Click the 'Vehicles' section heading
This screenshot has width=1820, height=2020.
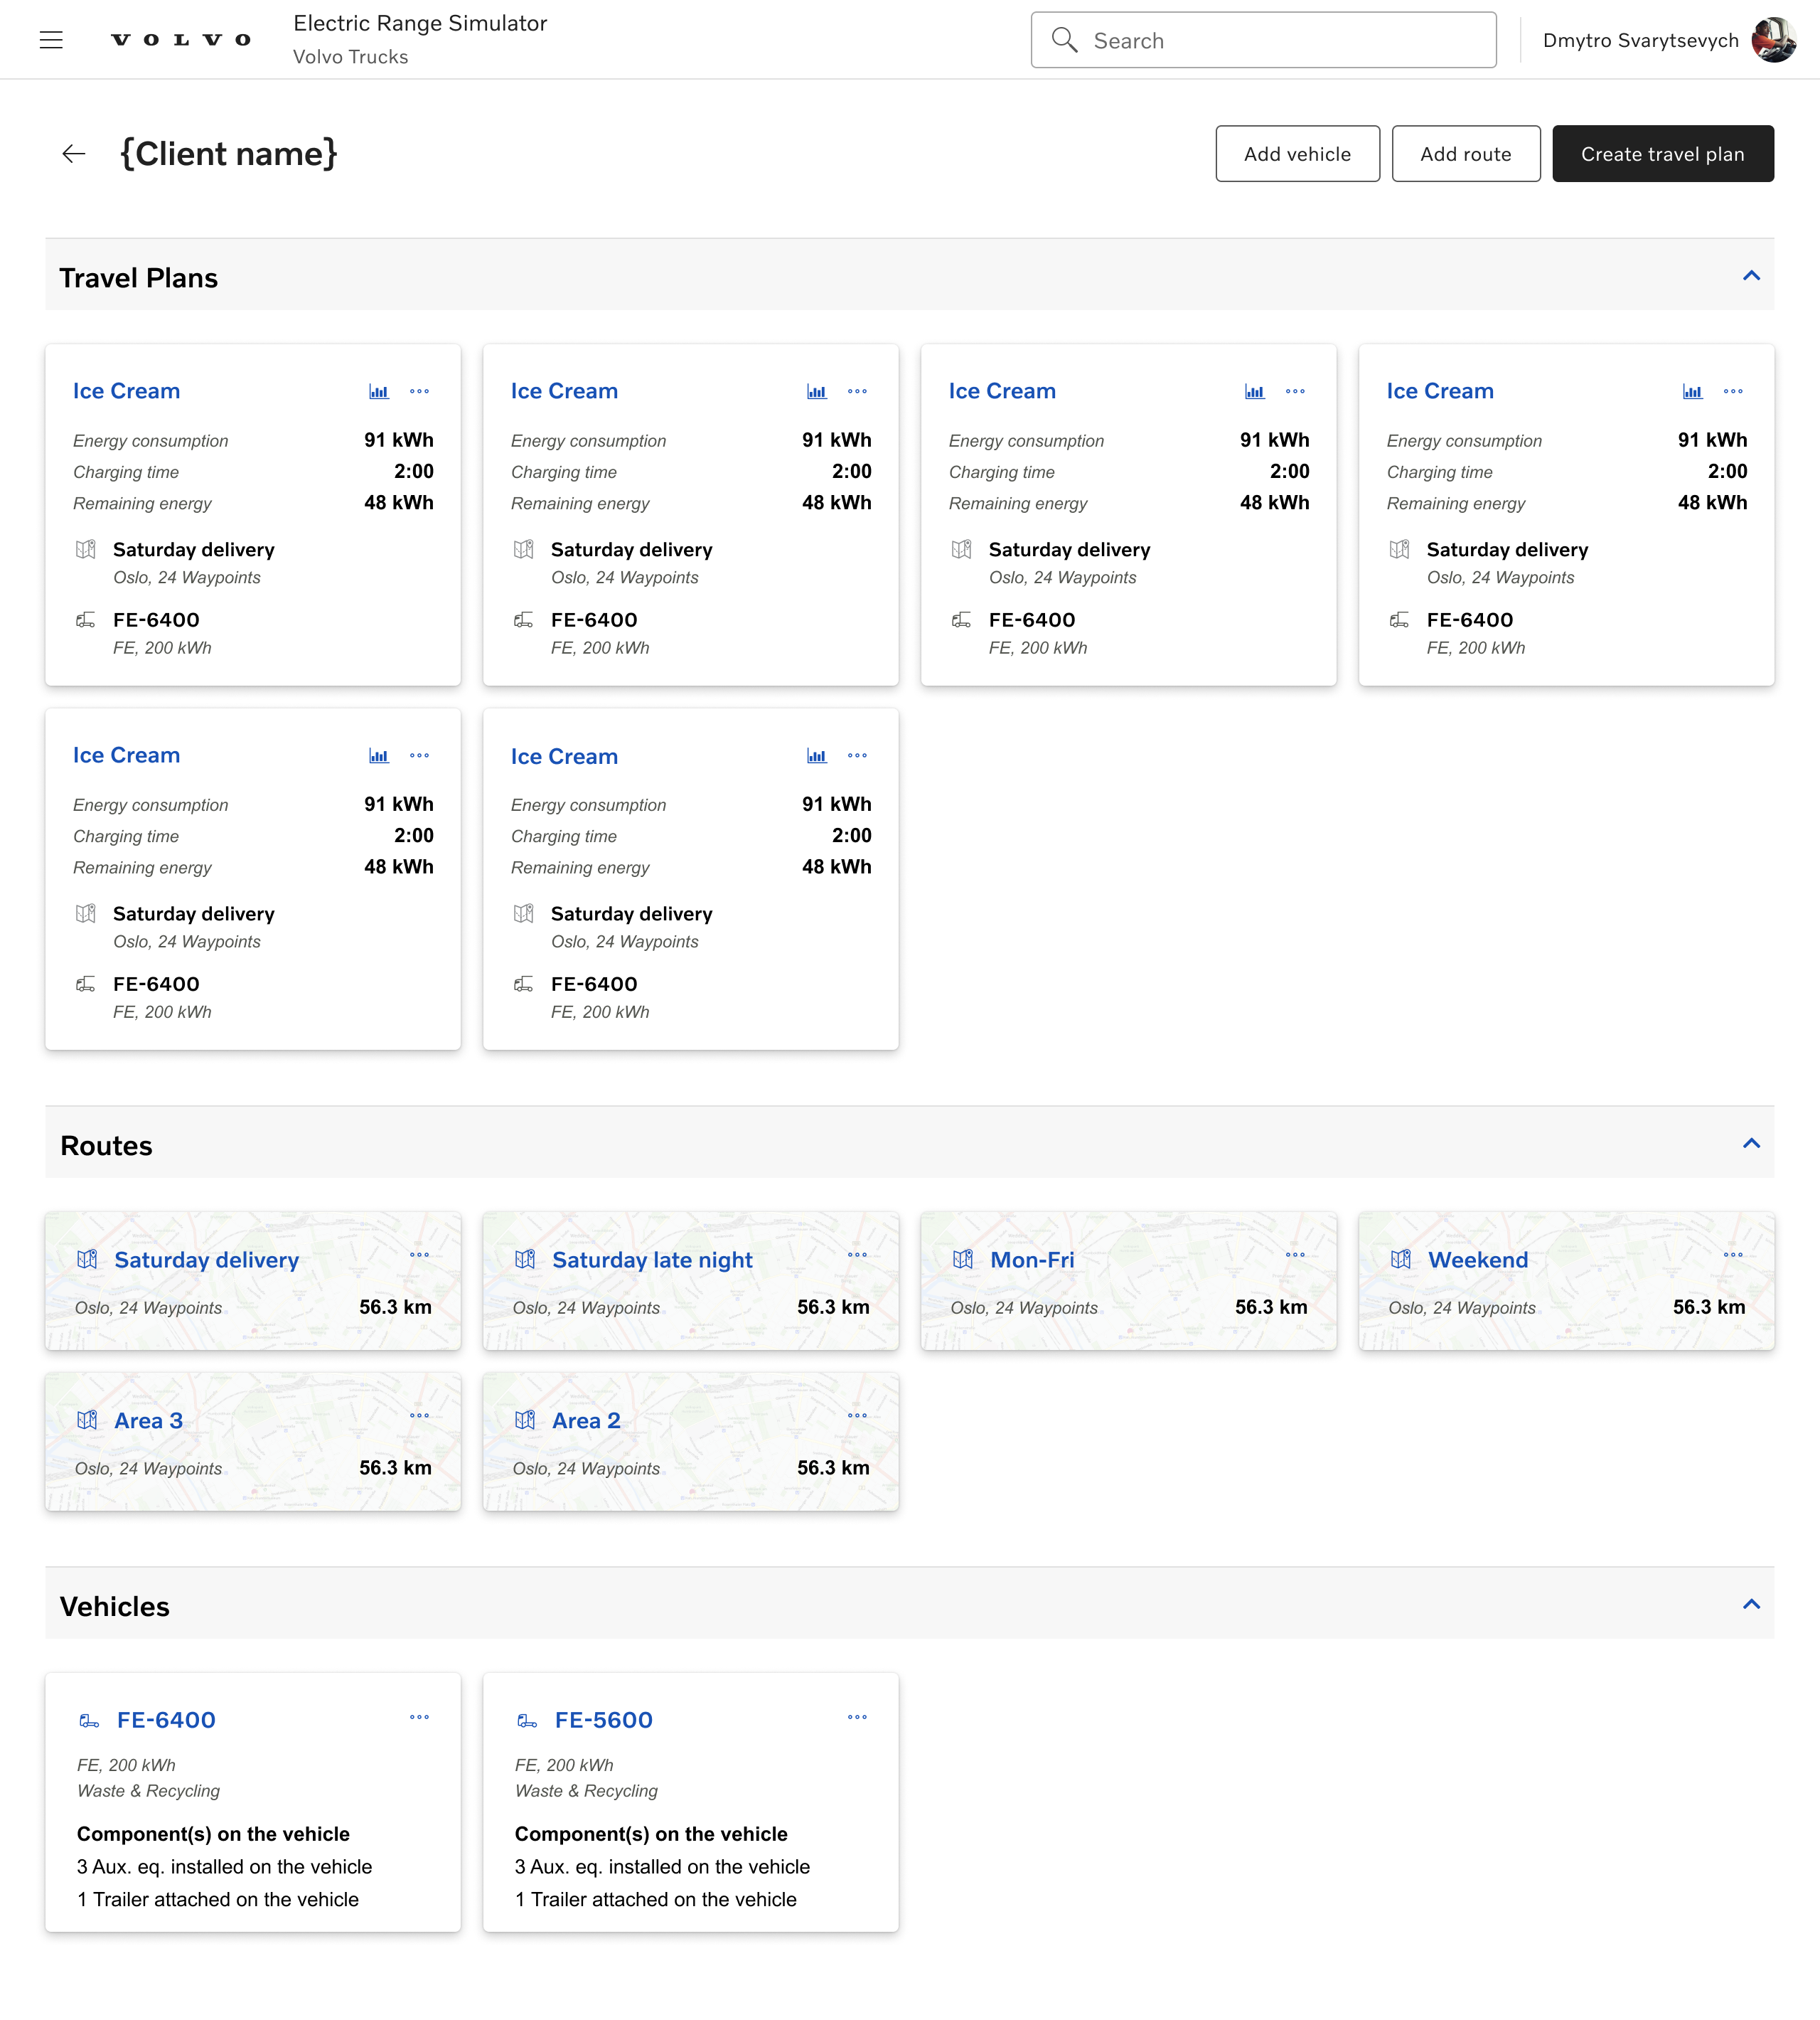coord(115,1607)
